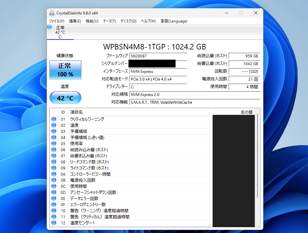Open the 機能(U) menu
The width and height of the screenshot is (308, 233).
tap(92, 21)
